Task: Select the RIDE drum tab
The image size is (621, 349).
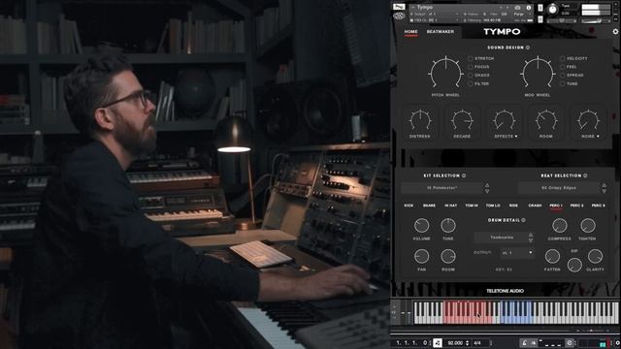Action: coord(513,206)
